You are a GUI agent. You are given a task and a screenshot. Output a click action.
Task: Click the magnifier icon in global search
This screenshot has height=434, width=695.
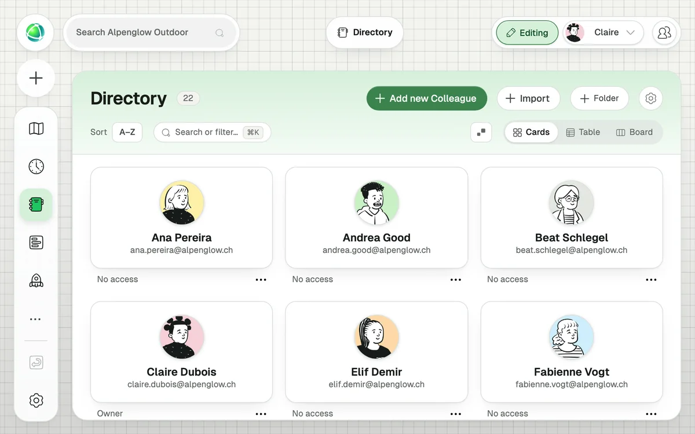click(220, 33)
